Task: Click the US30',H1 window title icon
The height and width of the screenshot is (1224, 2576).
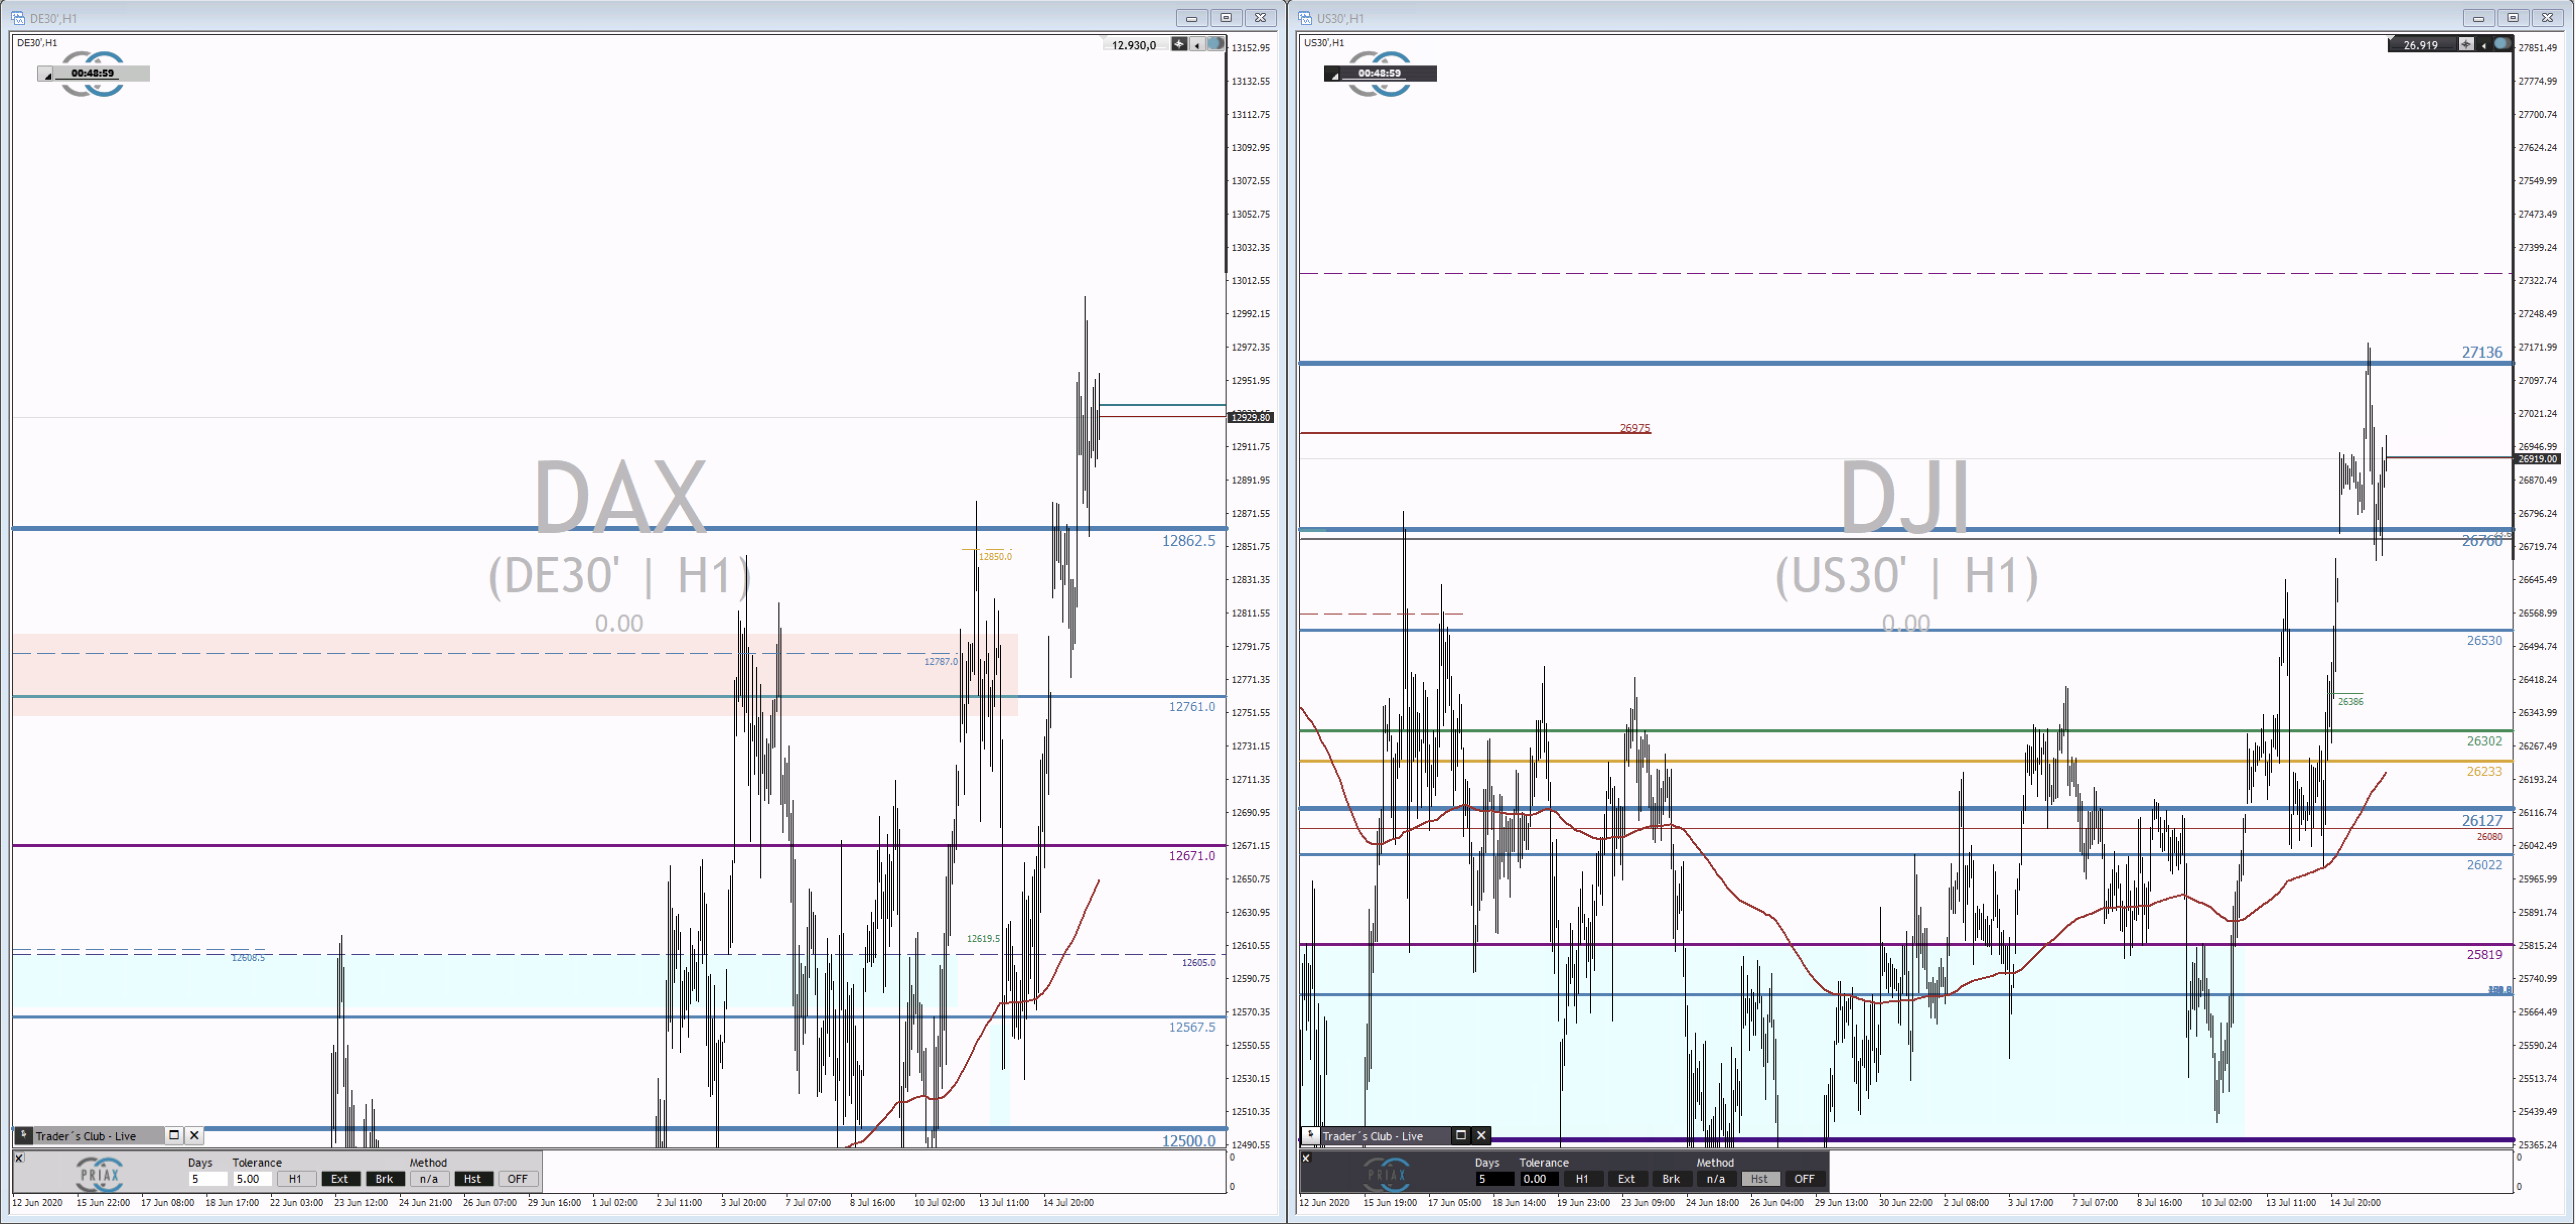Action: coord(1305,18)
